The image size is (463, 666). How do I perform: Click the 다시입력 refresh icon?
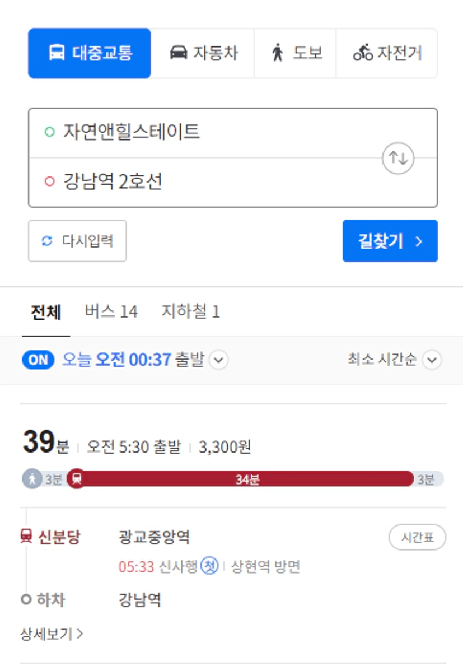46,241
